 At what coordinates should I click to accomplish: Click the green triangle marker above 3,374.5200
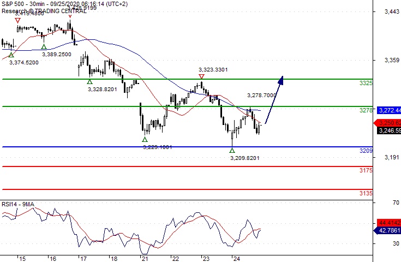11,55
